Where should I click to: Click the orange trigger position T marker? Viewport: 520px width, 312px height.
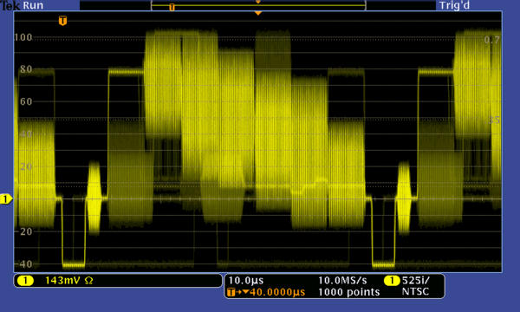pos(62,21)
